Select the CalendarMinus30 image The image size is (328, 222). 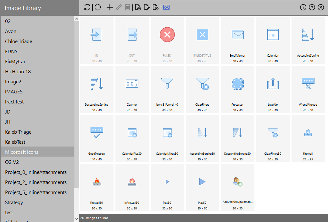pos(167,138)
